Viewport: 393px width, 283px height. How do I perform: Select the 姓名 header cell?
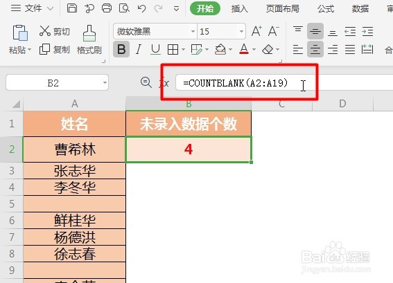pos(74,124)
